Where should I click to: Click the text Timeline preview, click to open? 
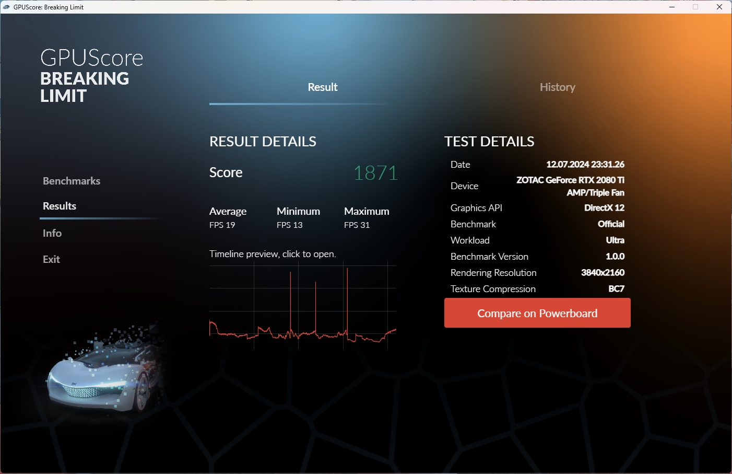point(273,253)
